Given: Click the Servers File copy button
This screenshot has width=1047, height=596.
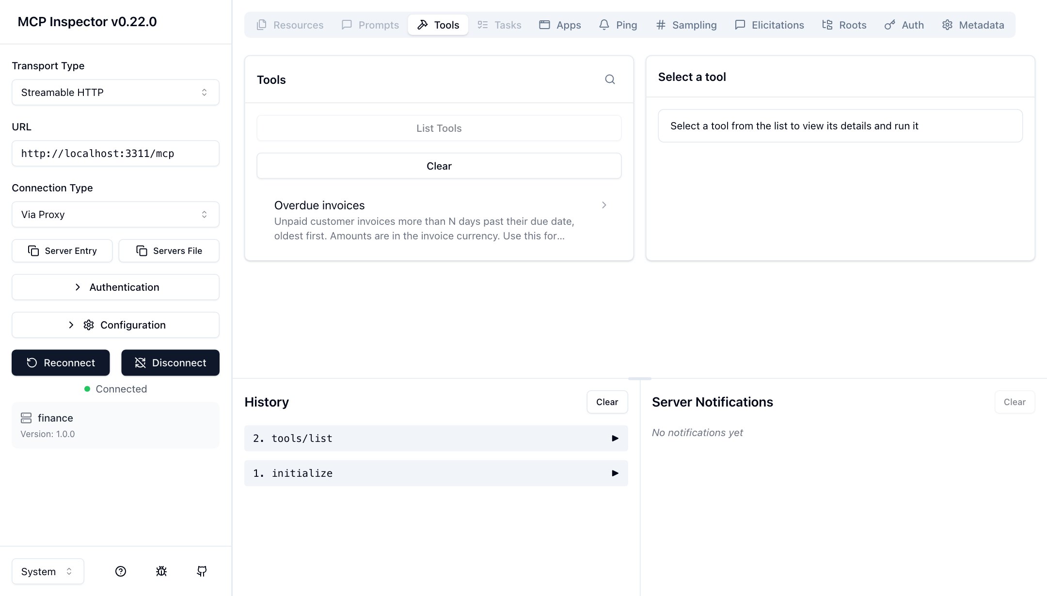Looking at the screenshot, I should tap(169, 251).
